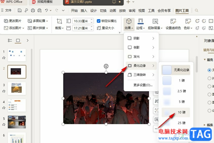Click 设置透明色 set transparent color
Viewport: 214px width, 143px height.
click(x=173, y=24)
